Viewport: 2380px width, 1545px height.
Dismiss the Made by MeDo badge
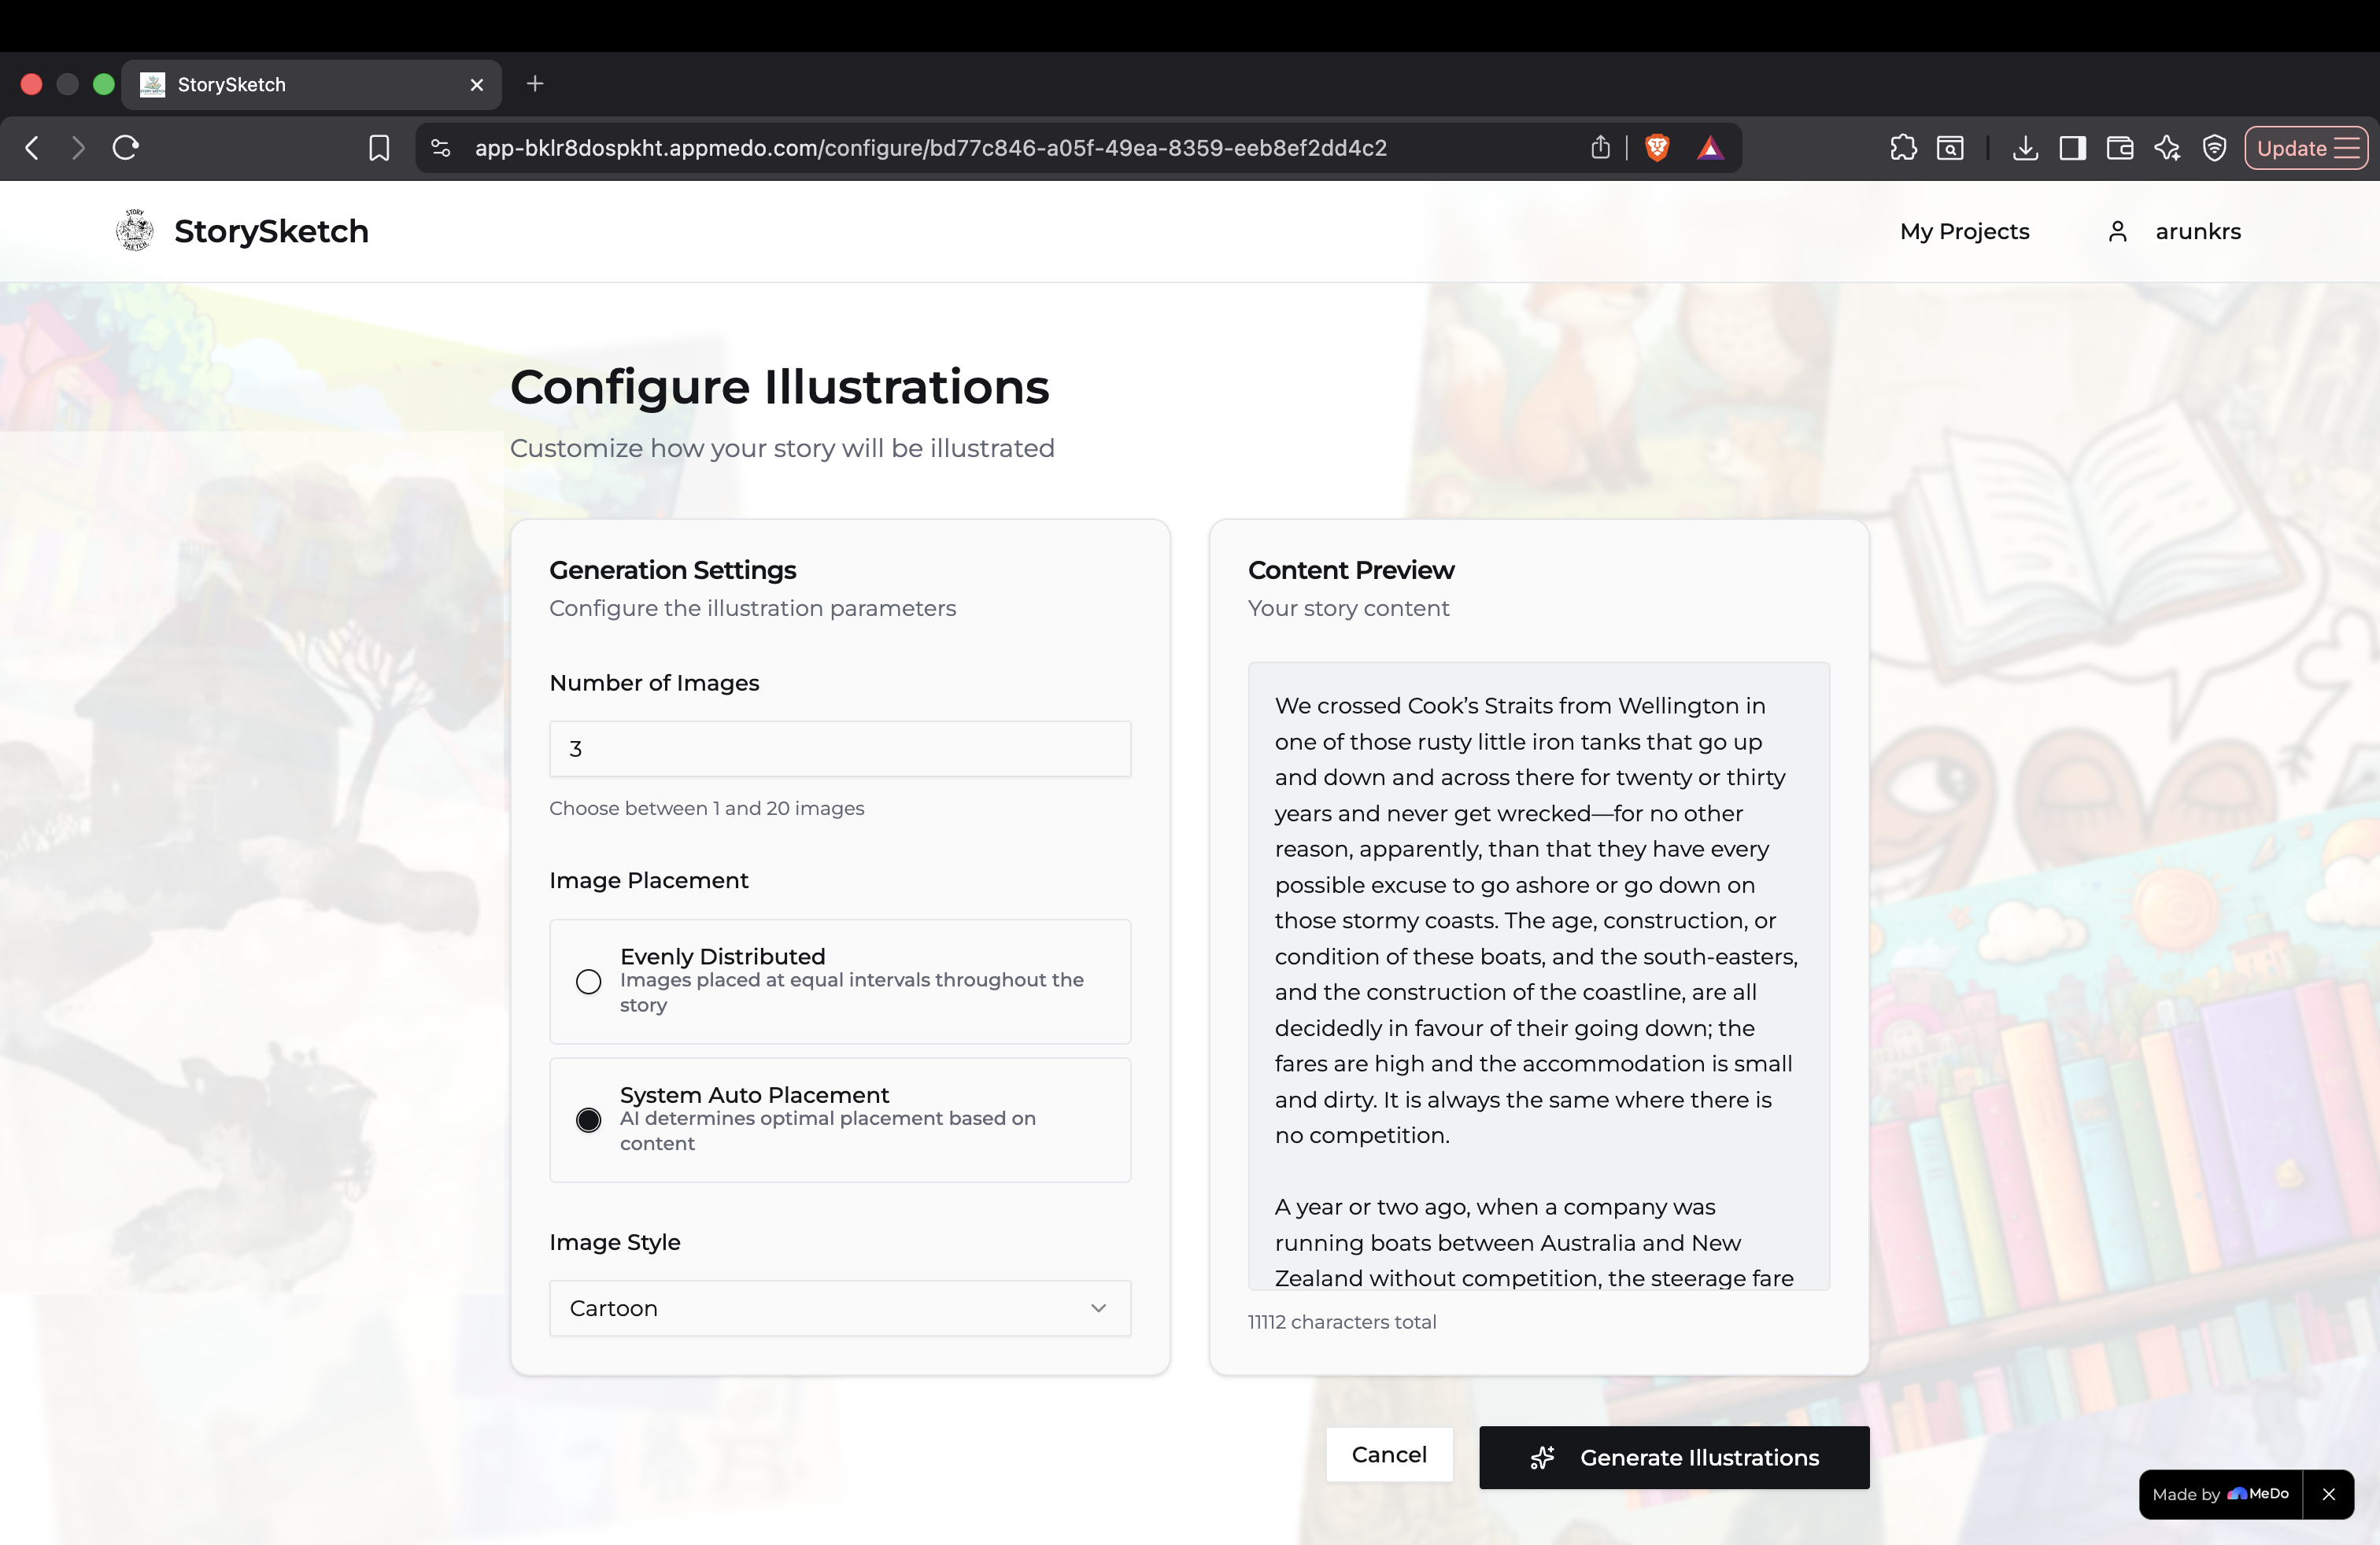point(2328,1494)
